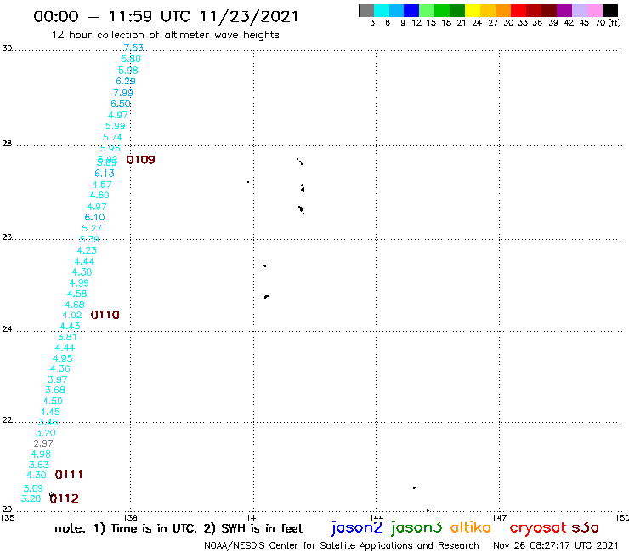
Task: Click the 4.57 wave height value
Action: tap(102, 185)
